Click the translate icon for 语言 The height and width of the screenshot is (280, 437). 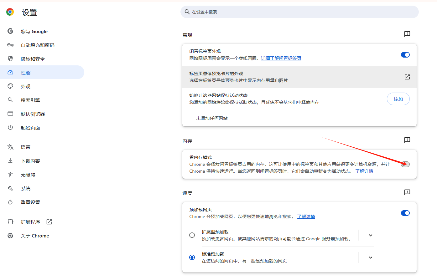[x=10, y=147]
